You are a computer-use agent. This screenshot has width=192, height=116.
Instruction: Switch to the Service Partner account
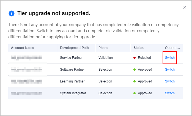pyautogui.click(x=170, y=58)
